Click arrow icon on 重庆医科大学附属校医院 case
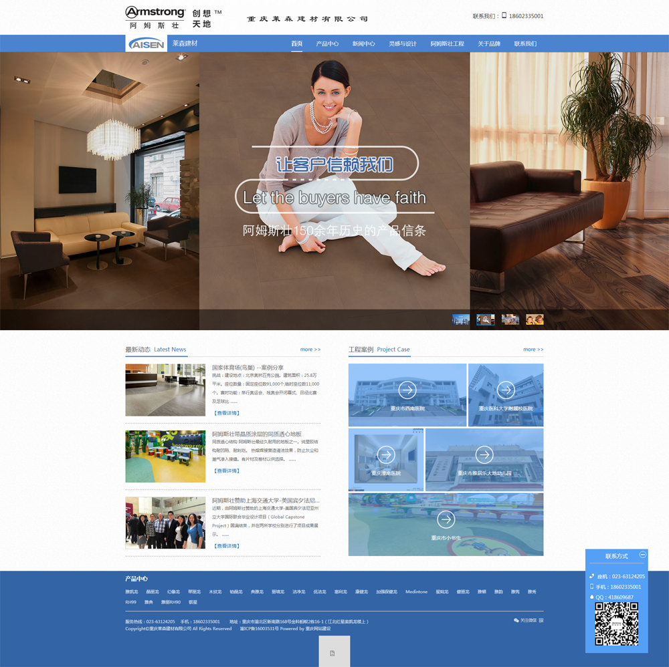This screenshot has width=669, height=667. (506, 390)
